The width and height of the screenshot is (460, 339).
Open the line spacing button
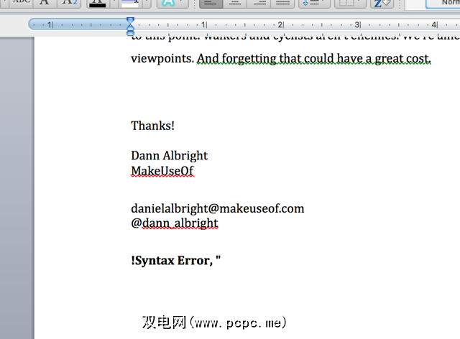[314, 4]
